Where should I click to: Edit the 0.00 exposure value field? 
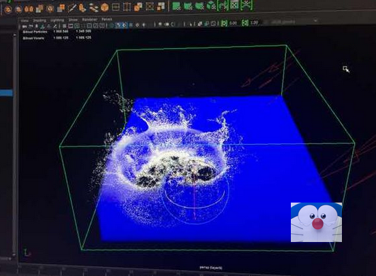click(234, 23)
